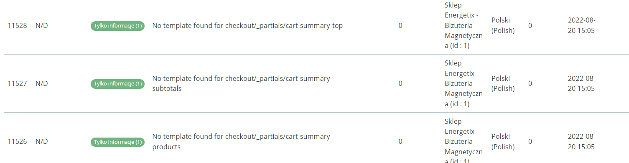Click the N/D value in row 11528
Viewport: 629px width, 163px height.
click(42, 26)
